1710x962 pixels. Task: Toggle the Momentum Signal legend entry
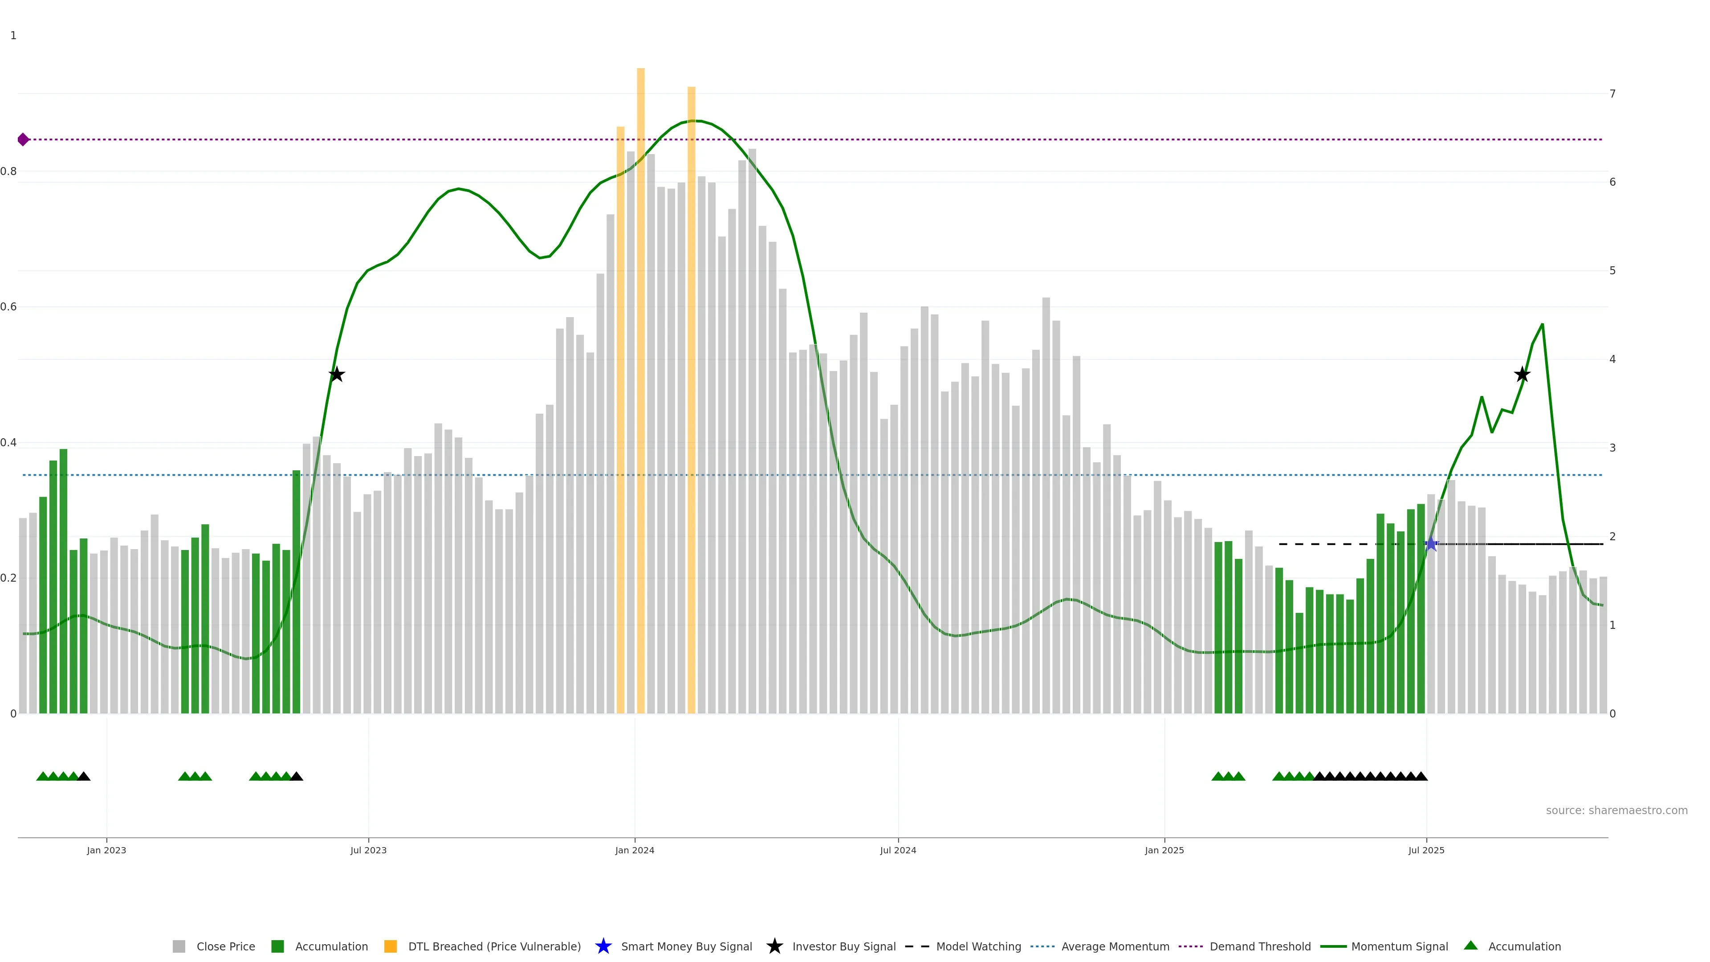pyautogui.click(x=1399, y=947)
